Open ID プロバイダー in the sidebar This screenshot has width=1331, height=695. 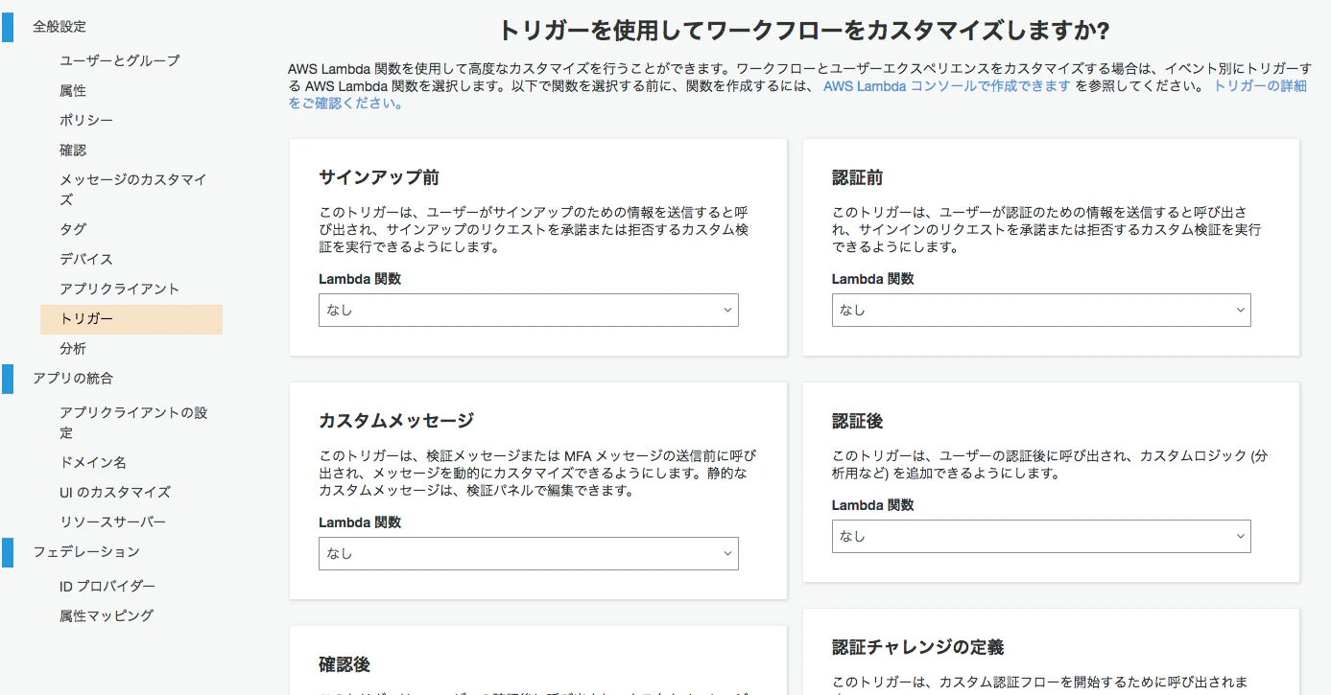(107, 586)
